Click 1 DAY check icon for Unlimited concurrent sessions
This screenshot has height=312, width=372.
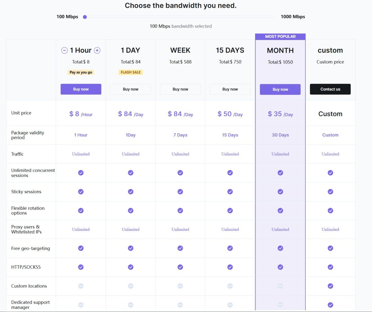click(131, 173)
